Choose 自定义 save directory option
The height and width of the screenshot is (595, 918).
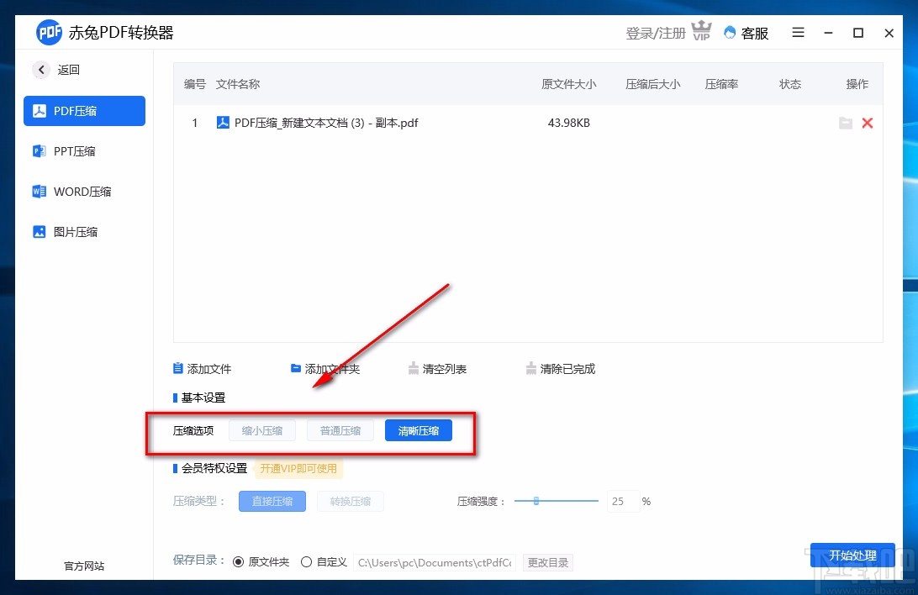pos(306,561)
